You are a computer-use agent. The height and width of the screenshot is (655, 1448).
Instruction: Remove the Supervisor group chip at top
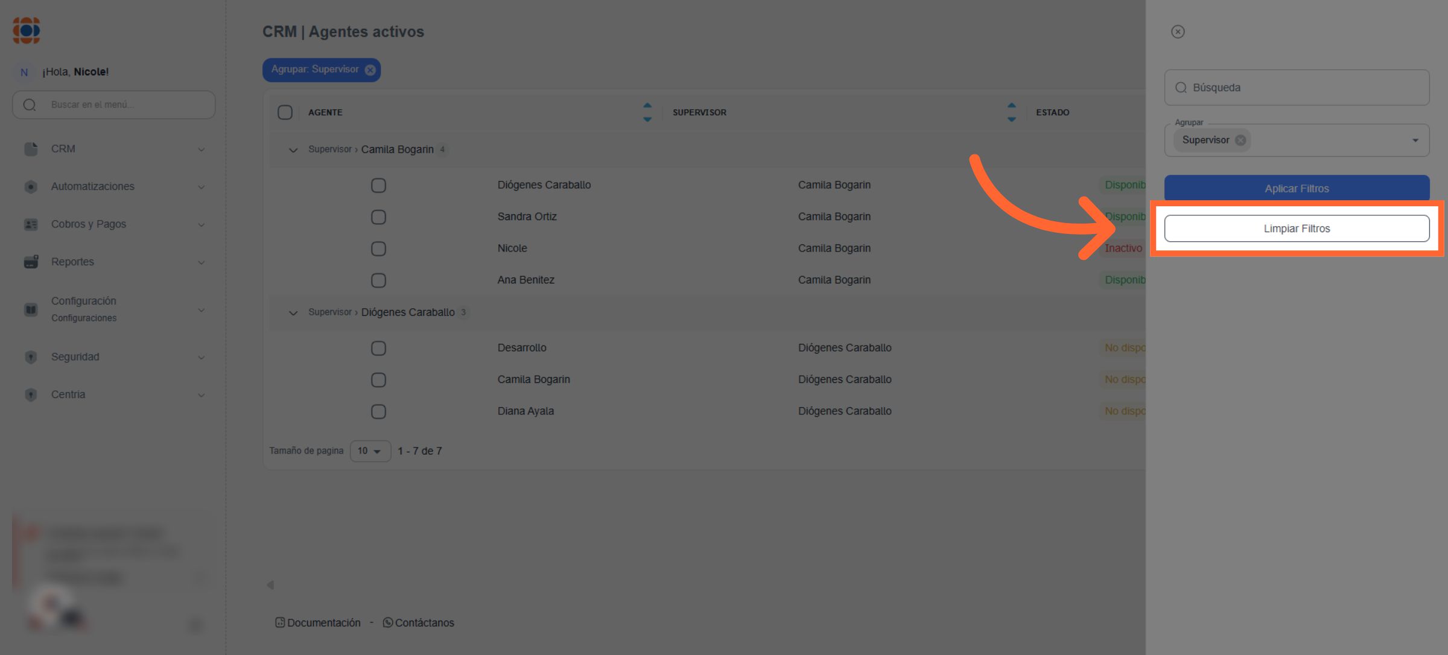370,70
